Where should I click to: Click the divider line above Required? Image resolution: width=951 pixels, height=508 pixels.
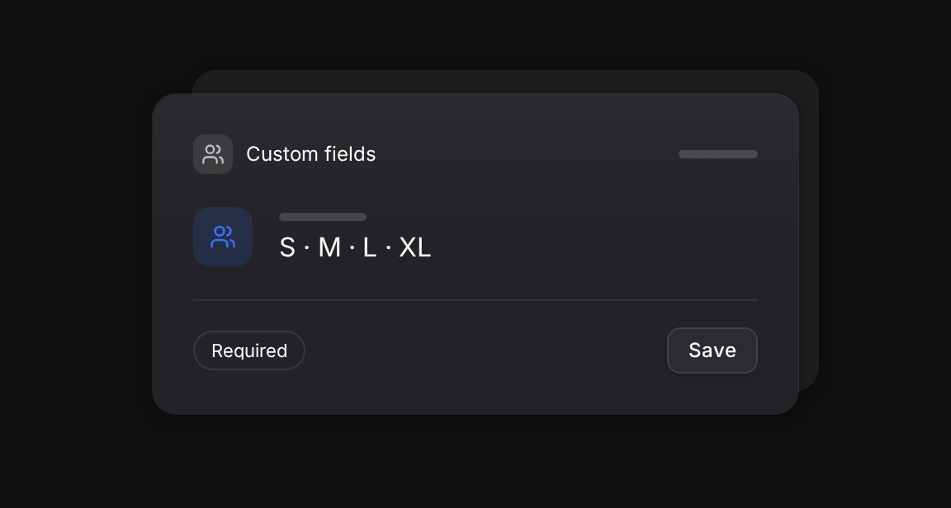pyautogui.click(x=475, y=300)
